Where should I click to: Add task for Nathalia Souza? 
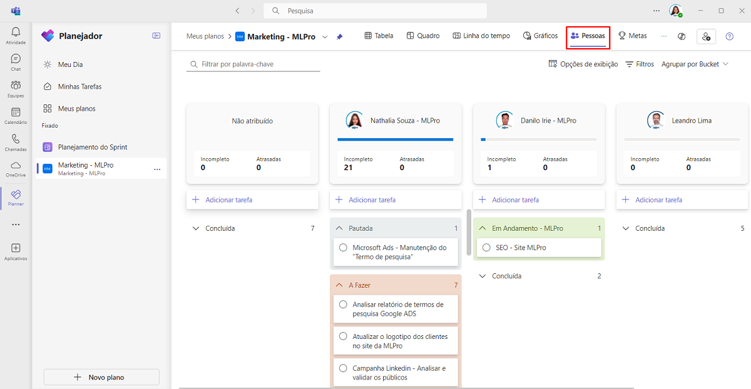(396, 200)
